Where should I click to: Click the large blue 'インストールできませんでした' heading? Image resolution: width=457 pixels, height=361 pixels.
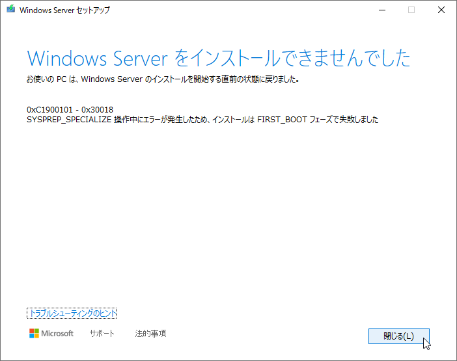click(x=293, y=59)
